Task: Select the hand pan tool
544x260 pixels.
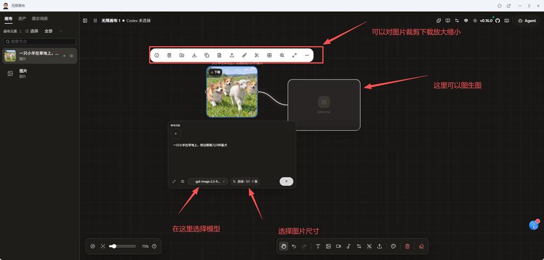Action: (x=284, y=246)
